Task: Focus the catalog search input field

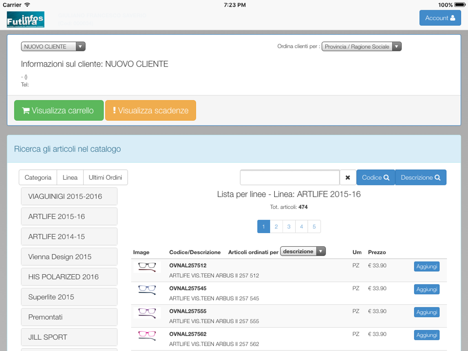Action: pos(290,177)
